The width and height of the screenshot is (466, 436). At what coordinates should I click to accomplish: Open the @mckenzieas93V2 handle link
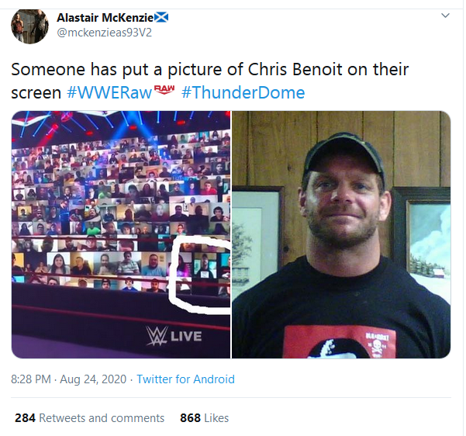coord(104,33)
